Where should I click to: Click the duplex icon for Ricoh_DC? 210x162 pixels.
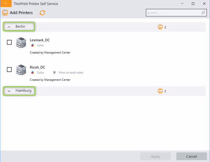pyautogui.click(x=54, y=72)
